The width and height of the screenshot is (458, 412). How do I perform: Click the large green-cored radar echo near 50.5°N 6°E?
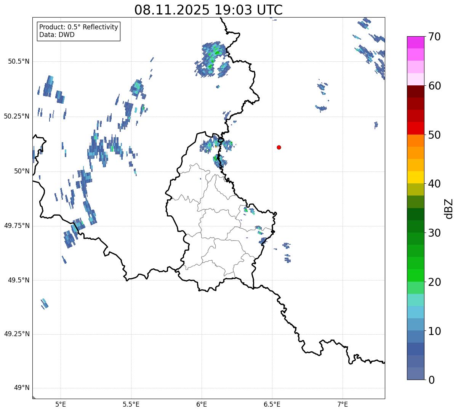tap(213, 59)
